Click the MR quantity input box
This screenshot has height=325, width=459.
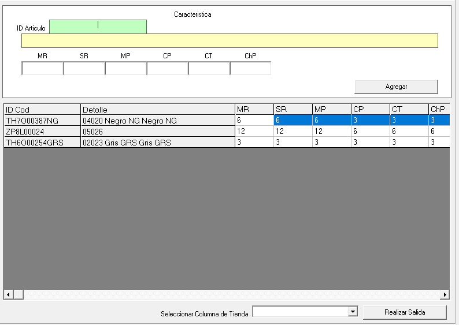[x=42, y=69]
